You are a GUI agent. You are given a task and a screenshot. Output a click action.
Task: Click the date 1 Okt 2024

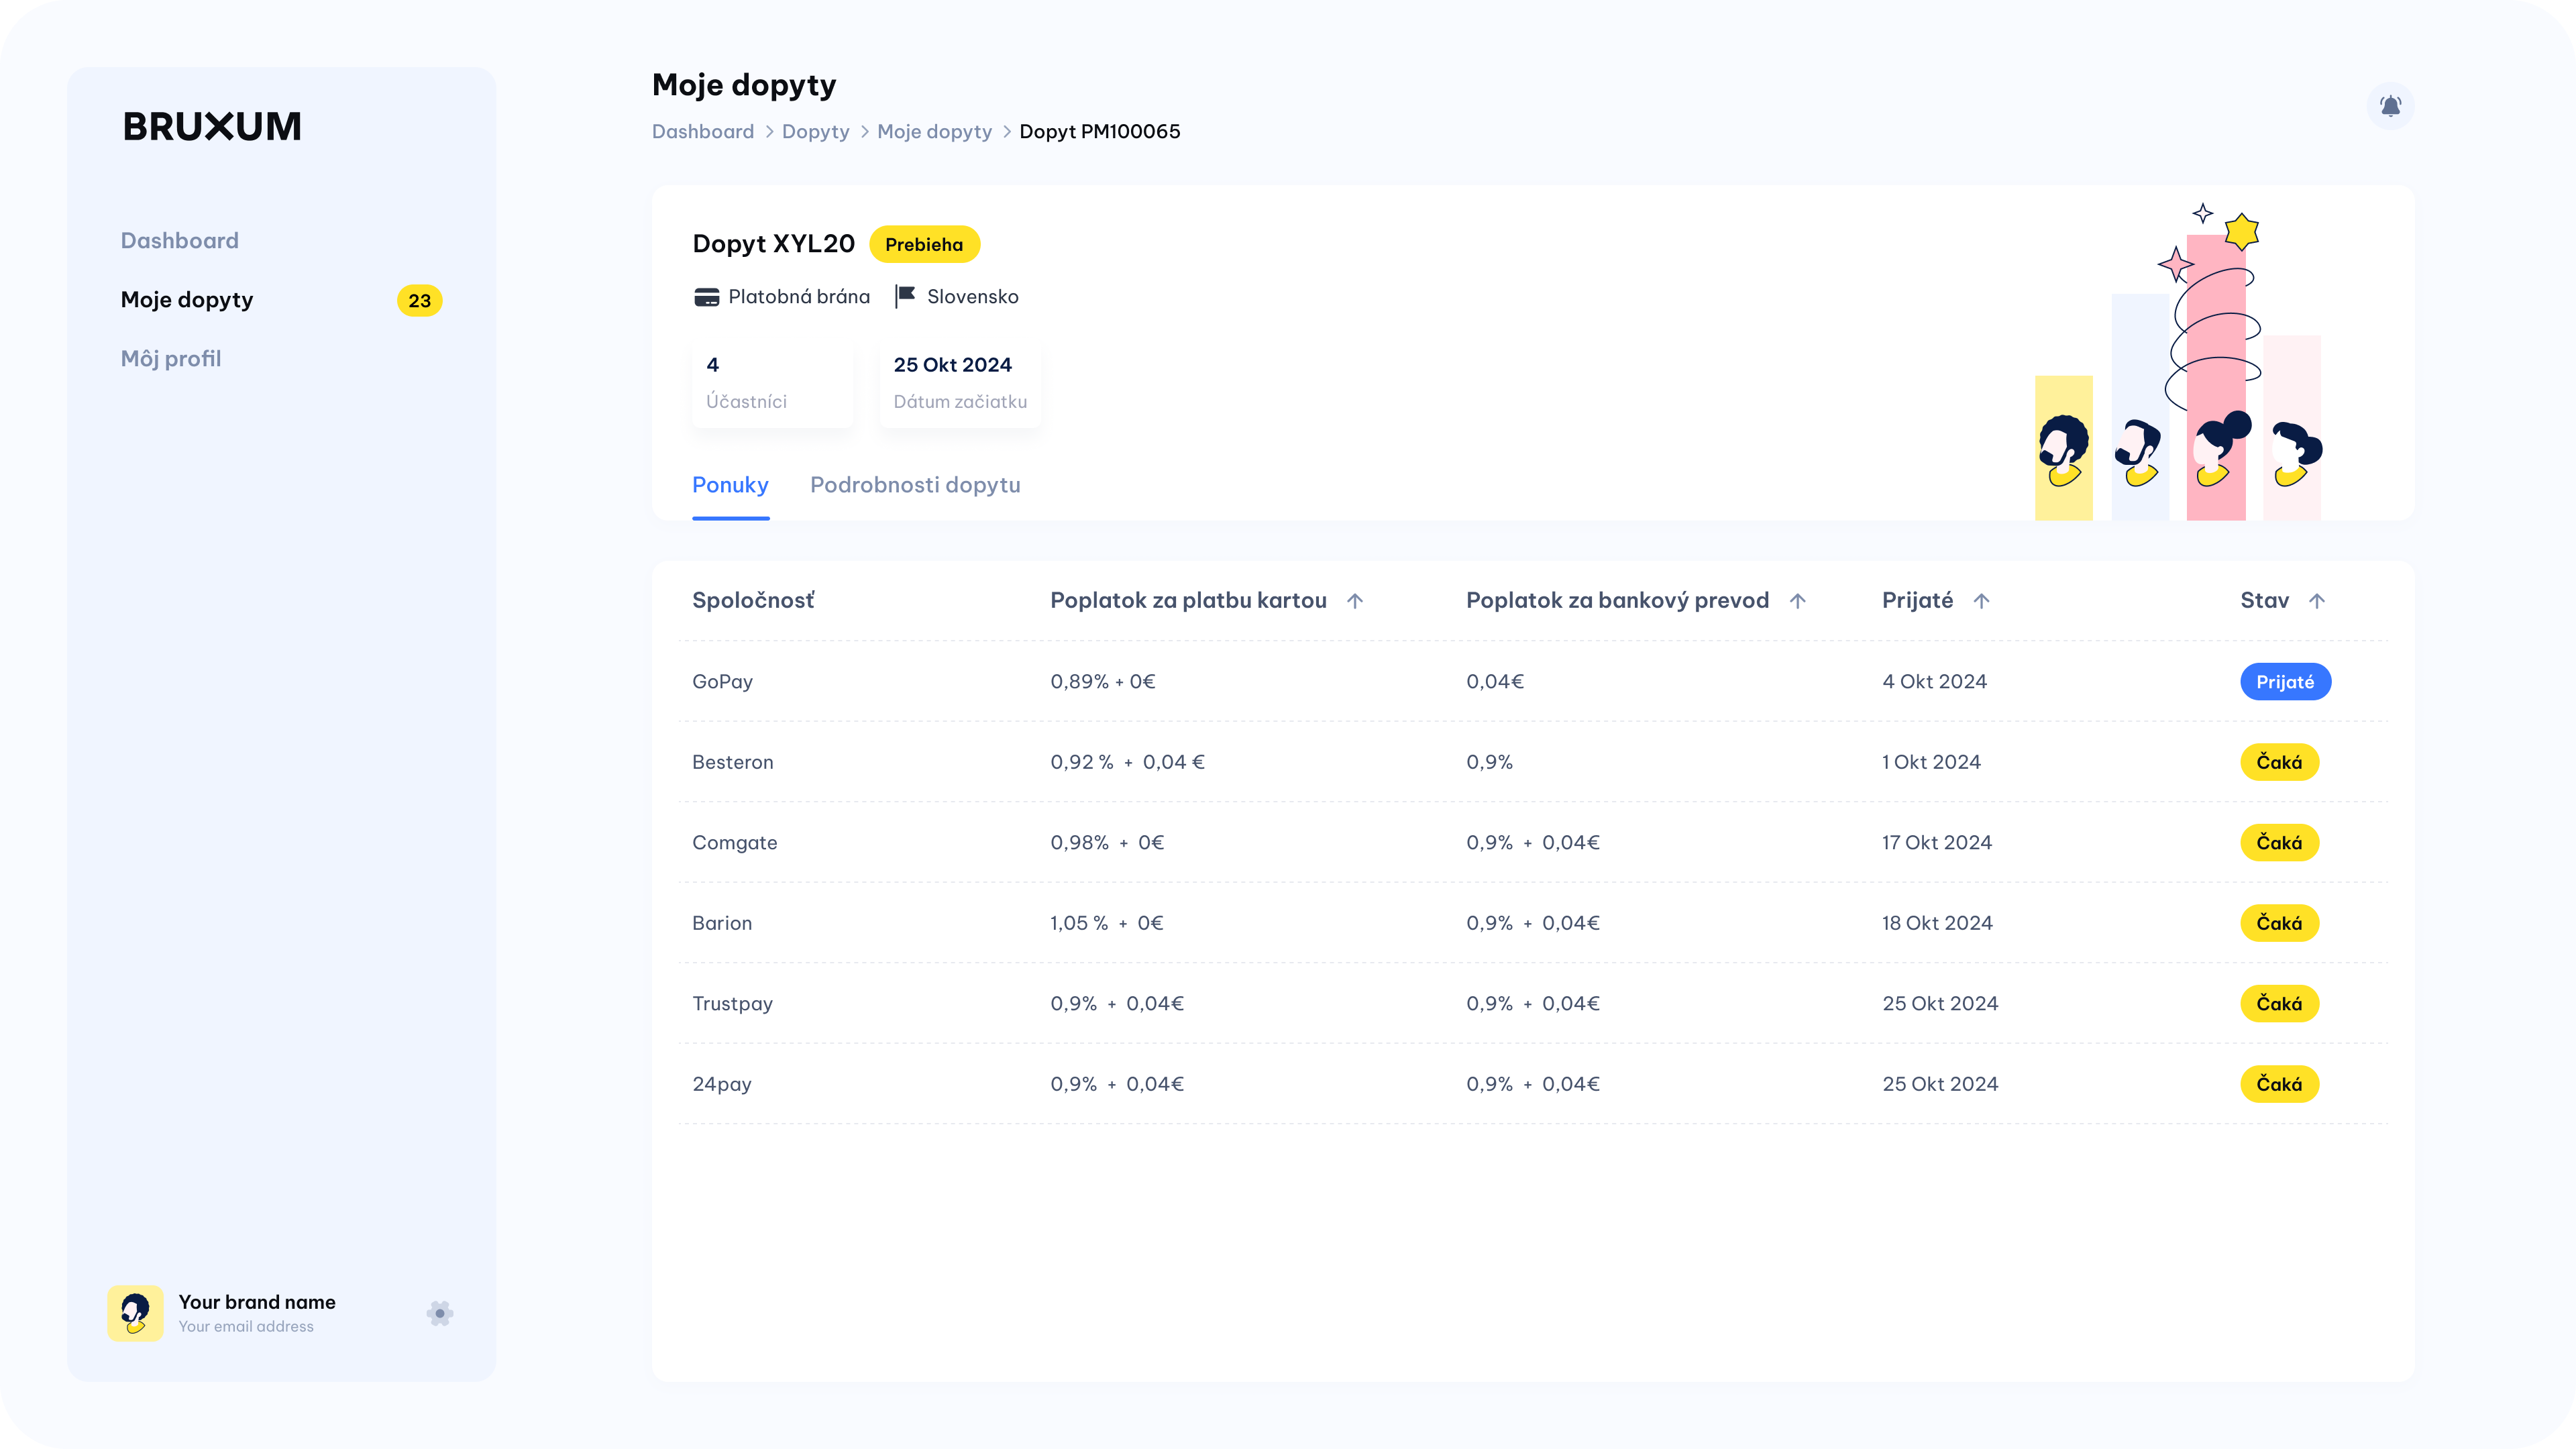click(x=1931, y=762)
